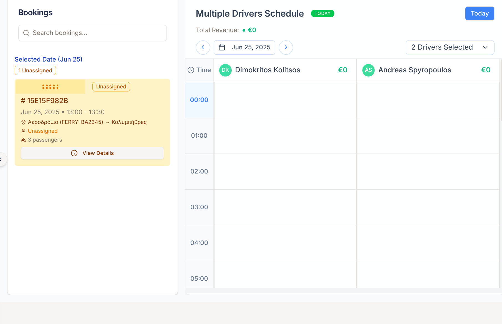This screenshot has height=324, width=502.
Task: Click the clock icon in Time header
Action: tap(191, 70)
